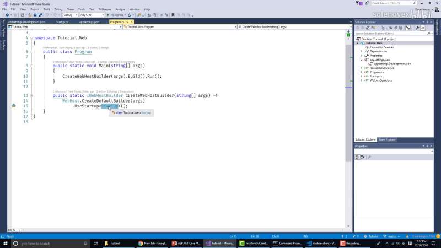Switch to Chrome New Tab on taskbar

pyautogui.click(x=153, y=243)
